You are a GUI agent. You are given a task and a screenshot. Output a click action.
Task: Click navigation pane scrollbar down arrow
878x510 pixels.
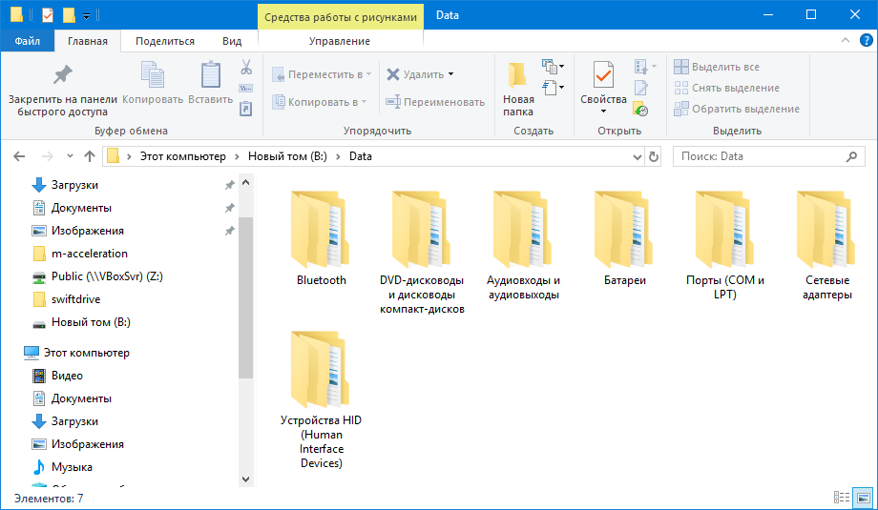pos(245,479)
